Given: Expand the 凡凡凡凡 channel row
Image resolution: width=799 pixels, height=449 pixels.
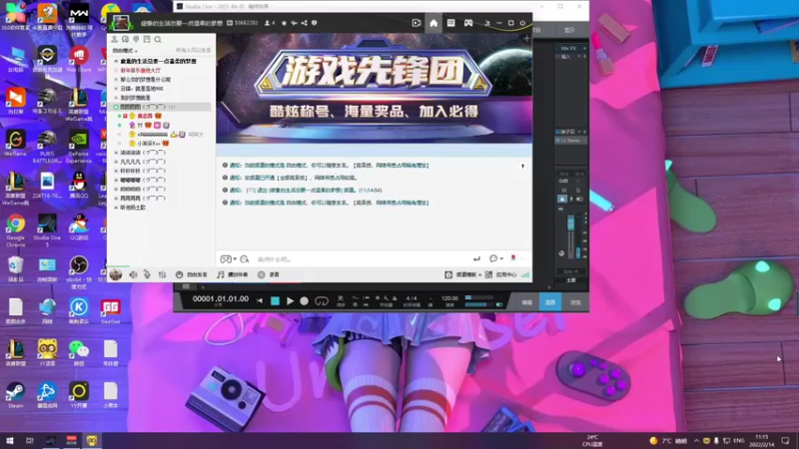Looking at the screenshot, I should [x=116, y=162].
